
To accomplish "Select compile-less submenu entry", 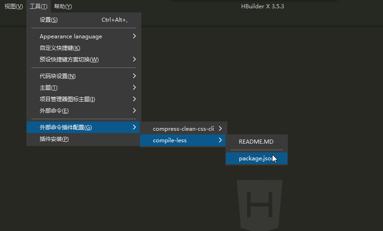I will pos(182,140).
